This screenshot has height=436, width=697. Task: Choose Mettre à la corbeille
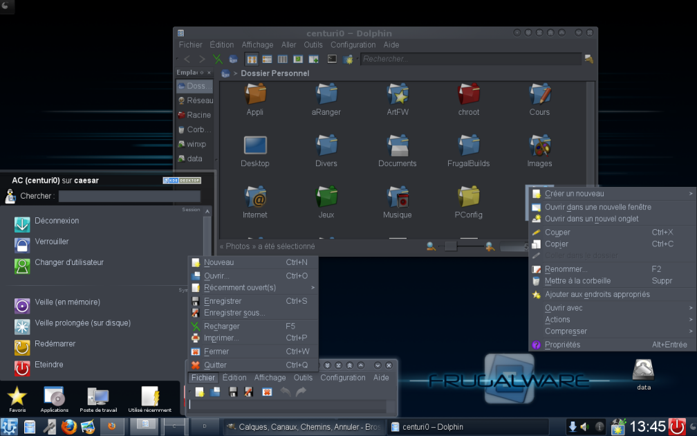tap(612, 281)
